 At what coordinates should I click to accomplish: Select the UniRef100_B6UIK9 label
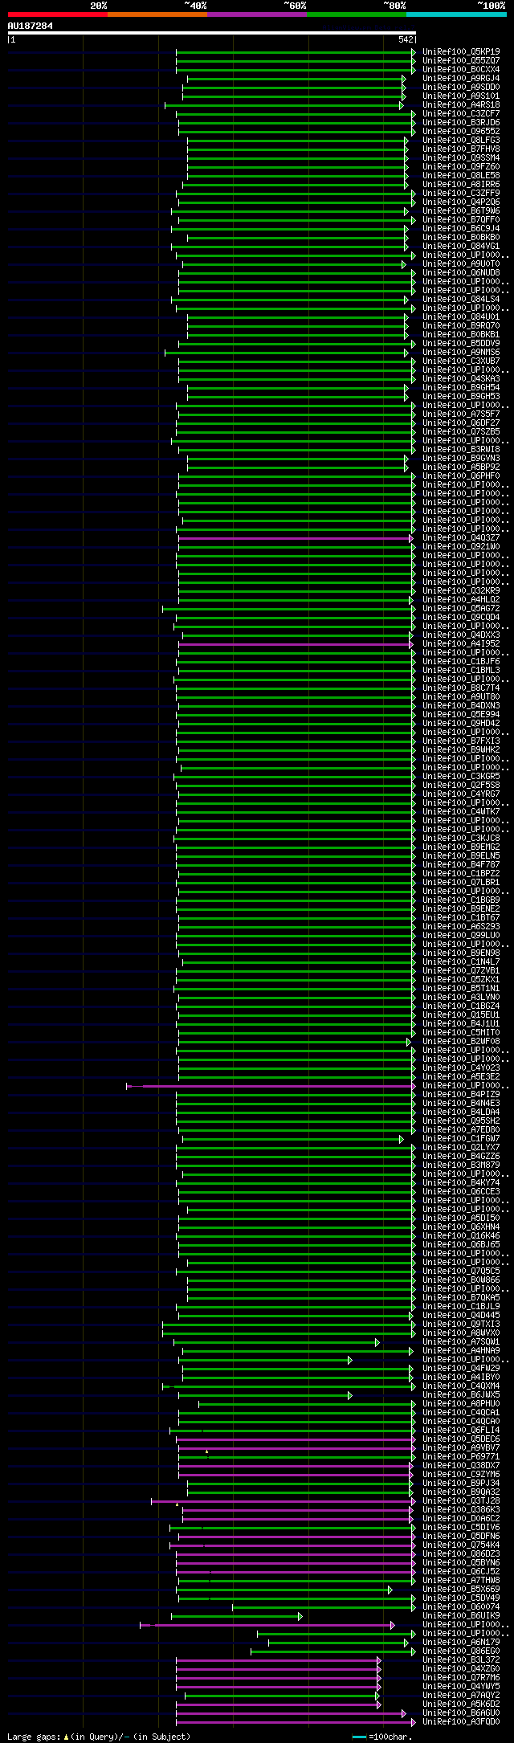tap(461, 1615)
